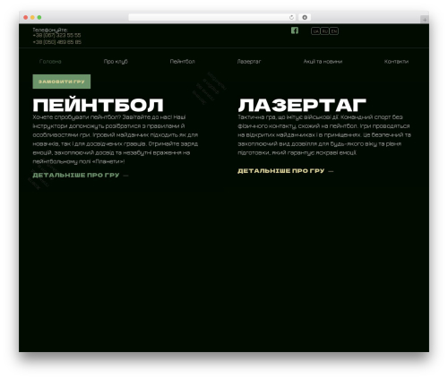Image resolution: width=448 pixels, height=379 pixels.
Task: Open the Про клуб menu item
Action: click(116, 62)
